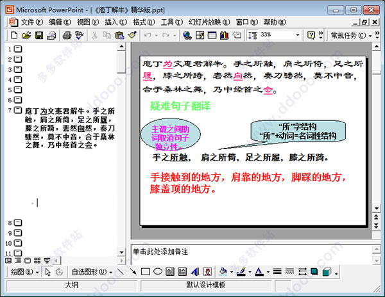Insert Clip Art from the drawing toolbar

[207, 271]
